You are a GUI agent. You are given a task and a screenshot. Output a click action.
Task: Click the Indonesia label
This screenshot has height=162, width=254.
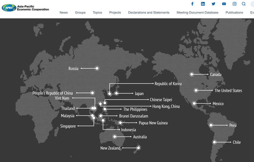(129, 130)
